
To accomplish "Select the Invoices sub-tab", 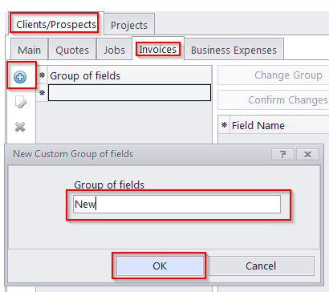I will (x=158, y=49).
